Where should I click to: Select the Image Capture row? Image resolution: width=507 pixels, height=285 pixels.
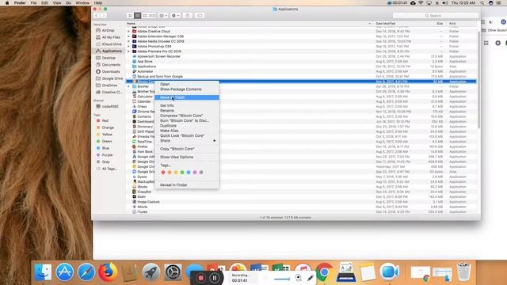pos(301,202)
